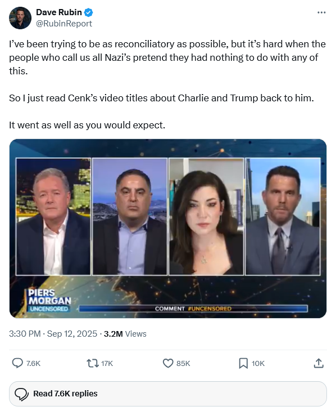Image resolution: width=336 pixels, height=411 pixels.
Task: Like the post with the heart icon
Action: pos(168,363)
